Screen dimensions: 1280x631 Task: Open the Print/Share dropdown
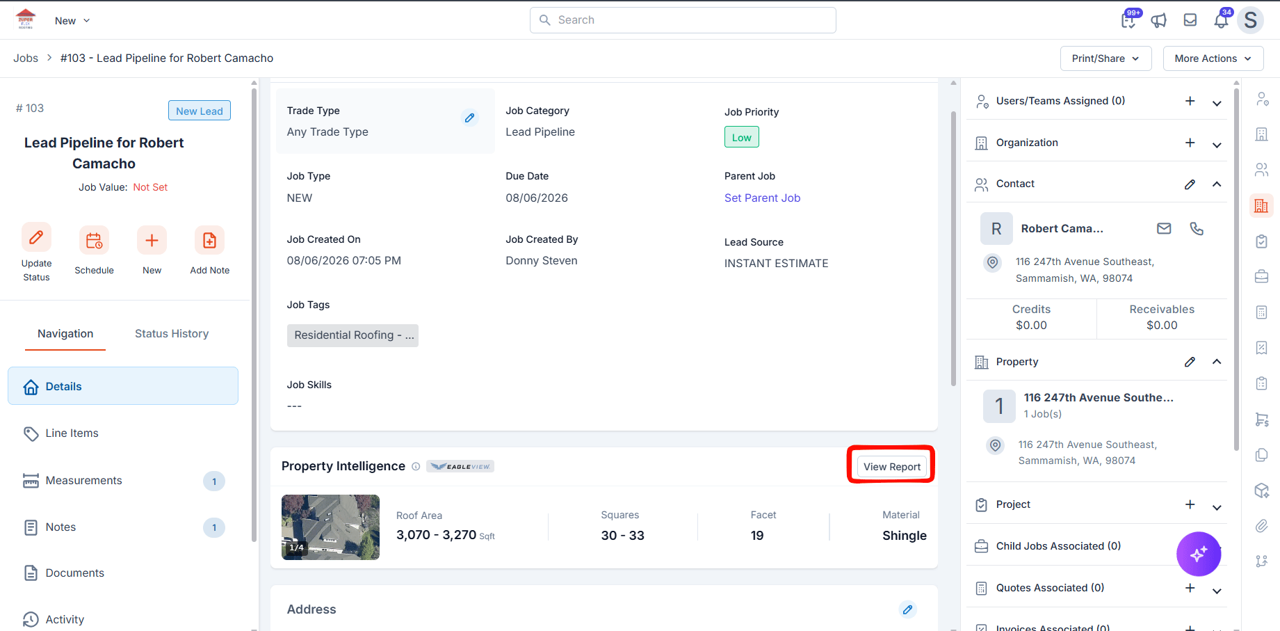click(1105, 58)
